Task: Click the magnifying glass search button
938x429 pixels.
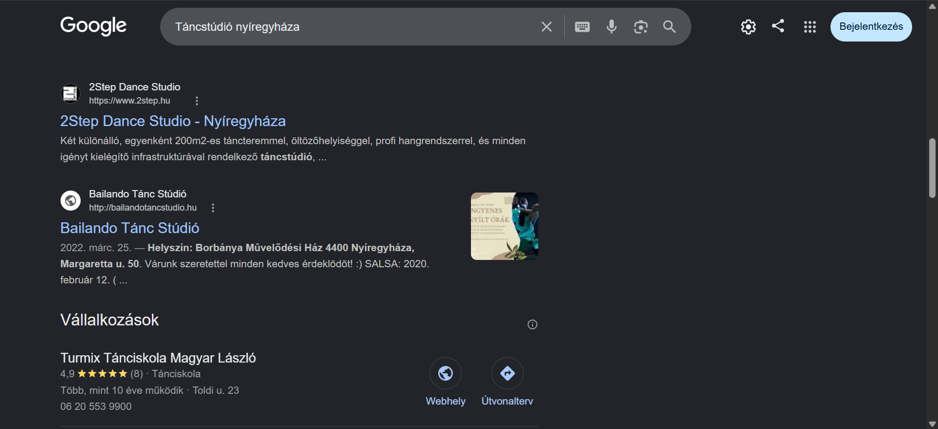Action: point(669,27)
